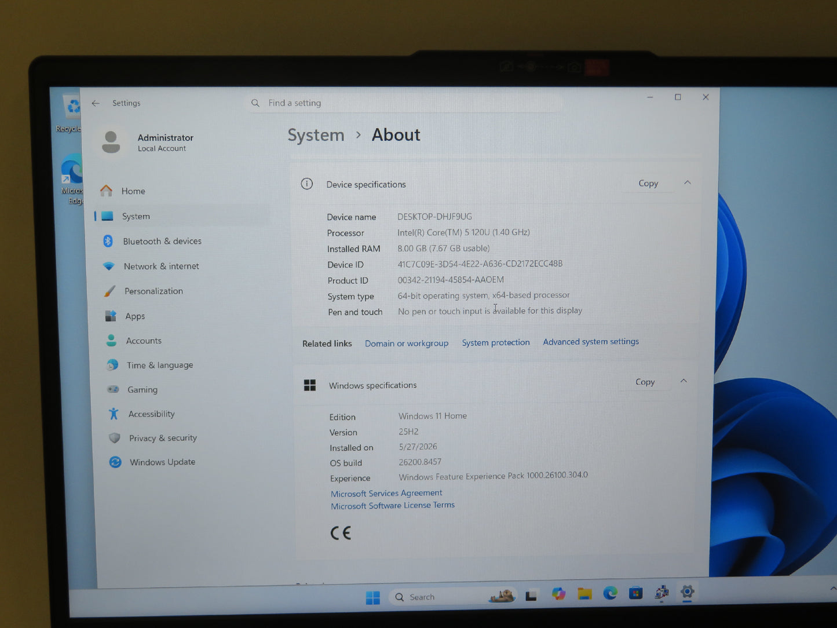Open Advanced system settings link
Screen dimensions: 837x628
(591, 342)
